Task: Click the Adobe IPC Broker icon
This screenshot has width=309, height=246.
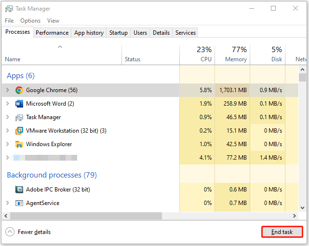Action: pyautogui.click(x=19, y=190)
